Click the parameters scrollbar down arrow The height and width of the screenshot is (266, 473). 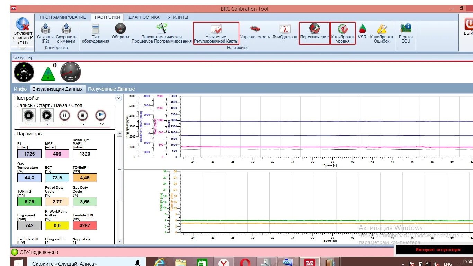coord(120,241)
